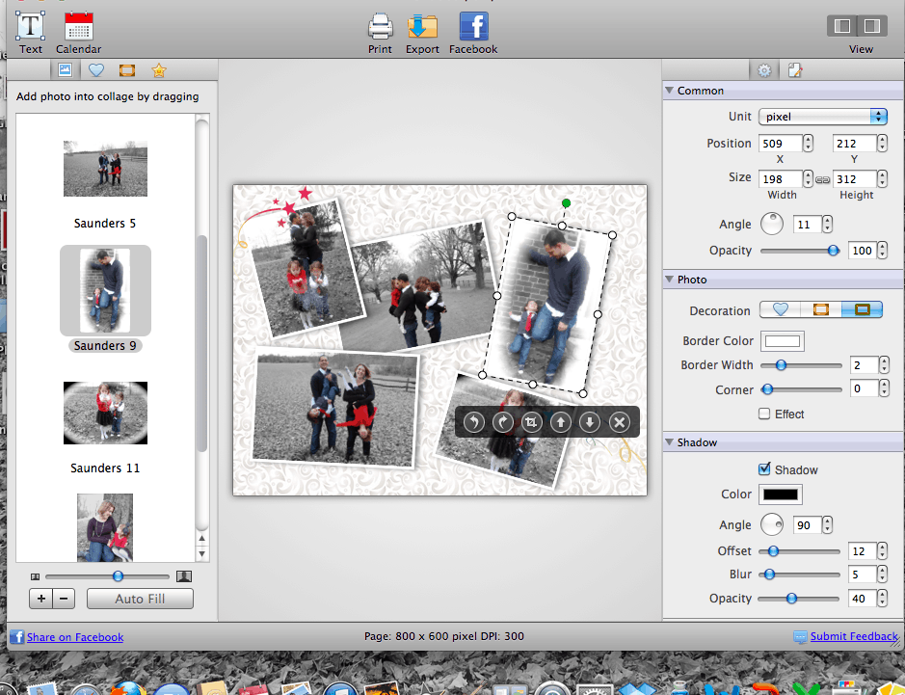The width and height of the screenshot is (905, 695).
Task: Collapse the Shadow section
Action: [x=669, y=442]
